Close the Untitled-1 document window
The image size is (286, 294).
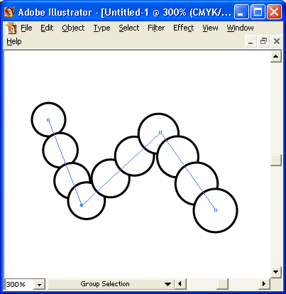276,42
